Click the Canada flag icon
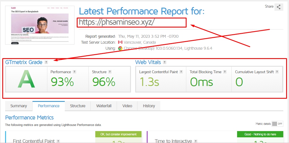This screenshot has height=143, width=289. point(120,42)
